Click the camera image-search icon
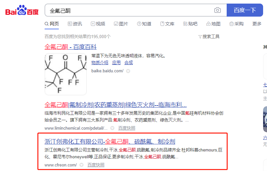Screen dimensions: 267x171 tap(218, 10)
